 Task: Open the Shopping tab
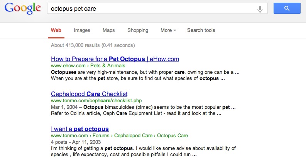138,30
